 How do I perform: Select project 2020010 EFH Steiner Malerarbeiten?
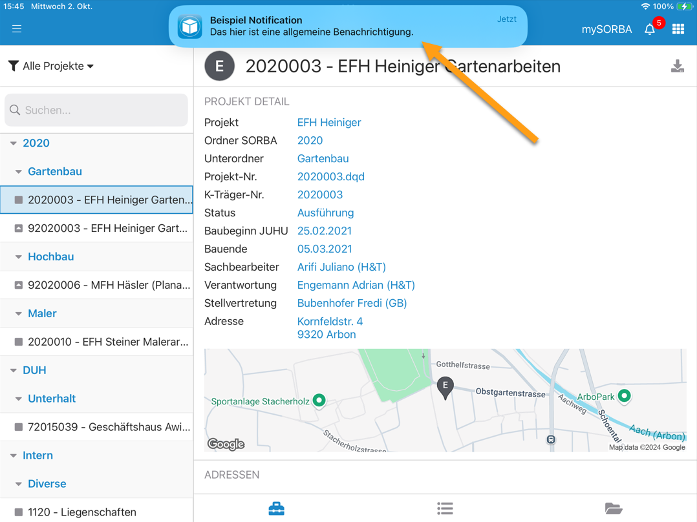click(x=107, y=342)
